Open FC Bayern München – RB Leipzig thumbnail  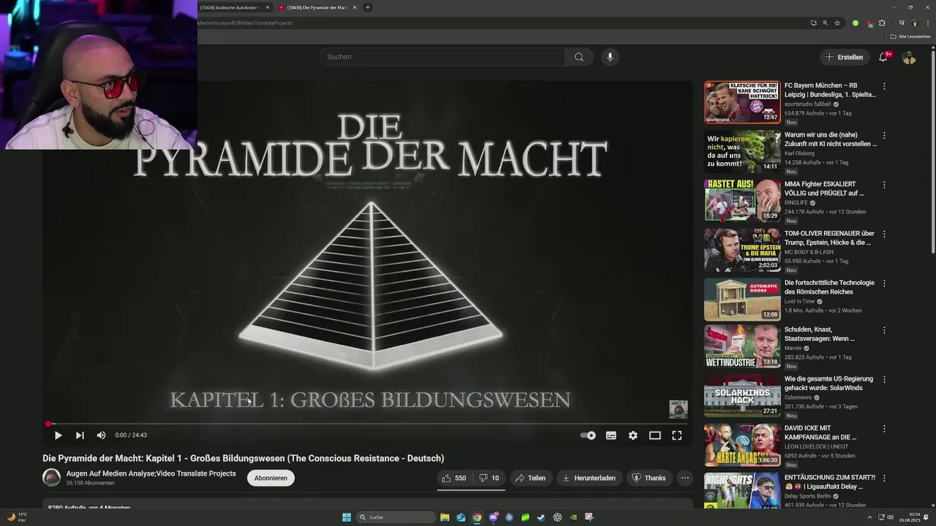pos(742,102)
